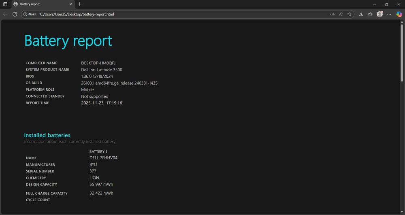Go back with the back arrow
This screenshot has height=215, width=405.
[5, 14]
